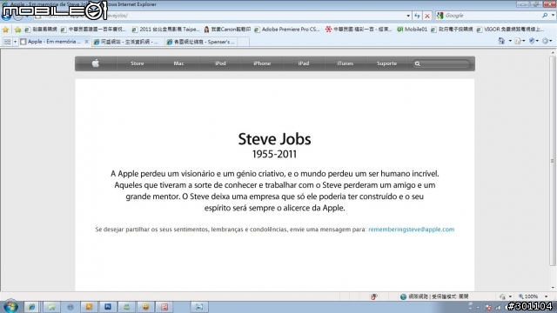Open search provider dropdown arrow
Screen dimensions: 557x313
(x=553, y=16)
